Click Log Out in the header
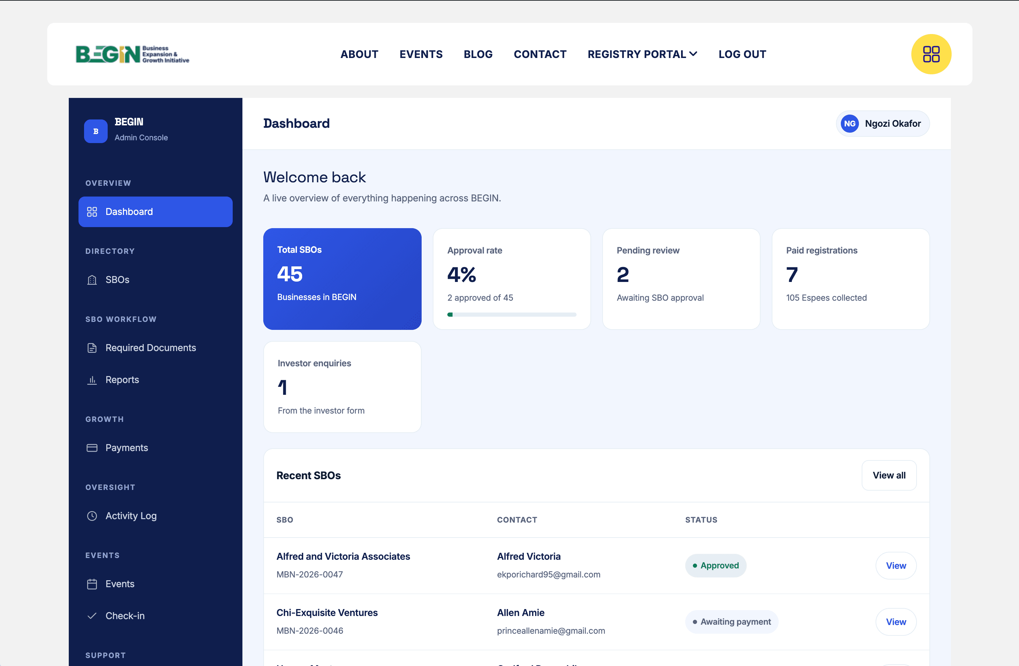Image resolution: width=1019 pixels, height=666 pixels. 742,55
